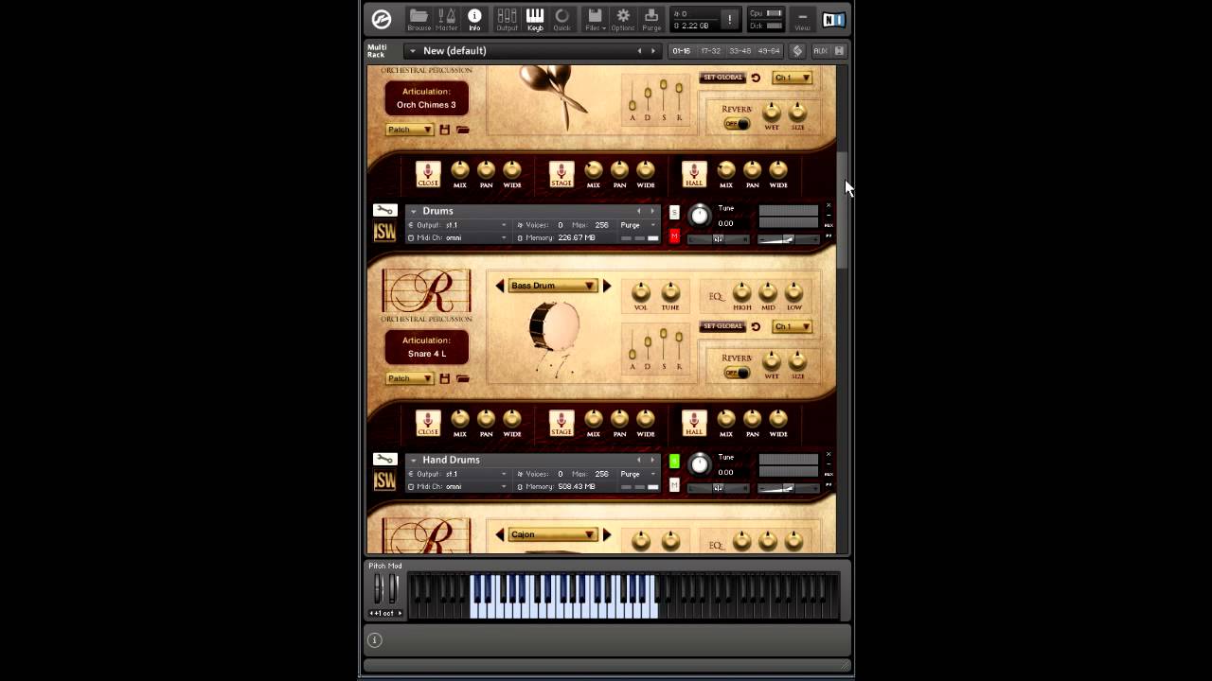Click the info icon in the status bar
Image resolution: width=1212 pixels, height=681 pixels.
pos(375,640)
